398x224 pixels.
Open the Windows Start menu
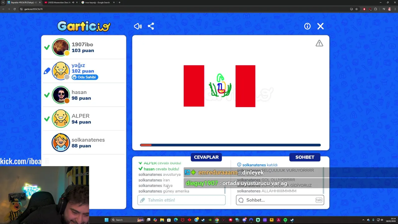pos(106,220)
